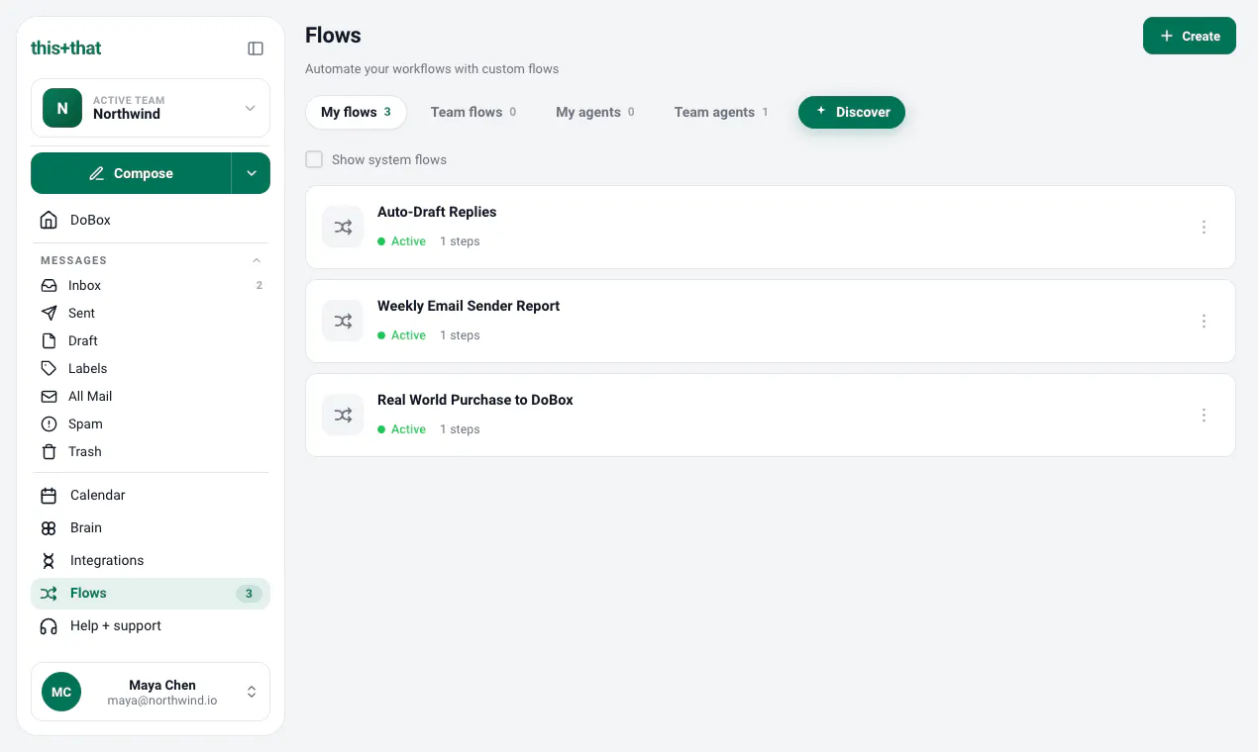Click the pencil icon in Compose button

click(x=96, y=173)
